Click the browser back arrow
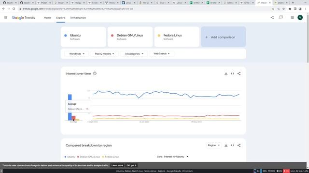Image resolution: width=309 pixels, height=173 pixels. click(3, 9)
